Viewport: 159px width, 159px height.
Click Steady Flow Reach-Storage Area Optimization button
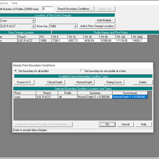(x=43, y=124)
